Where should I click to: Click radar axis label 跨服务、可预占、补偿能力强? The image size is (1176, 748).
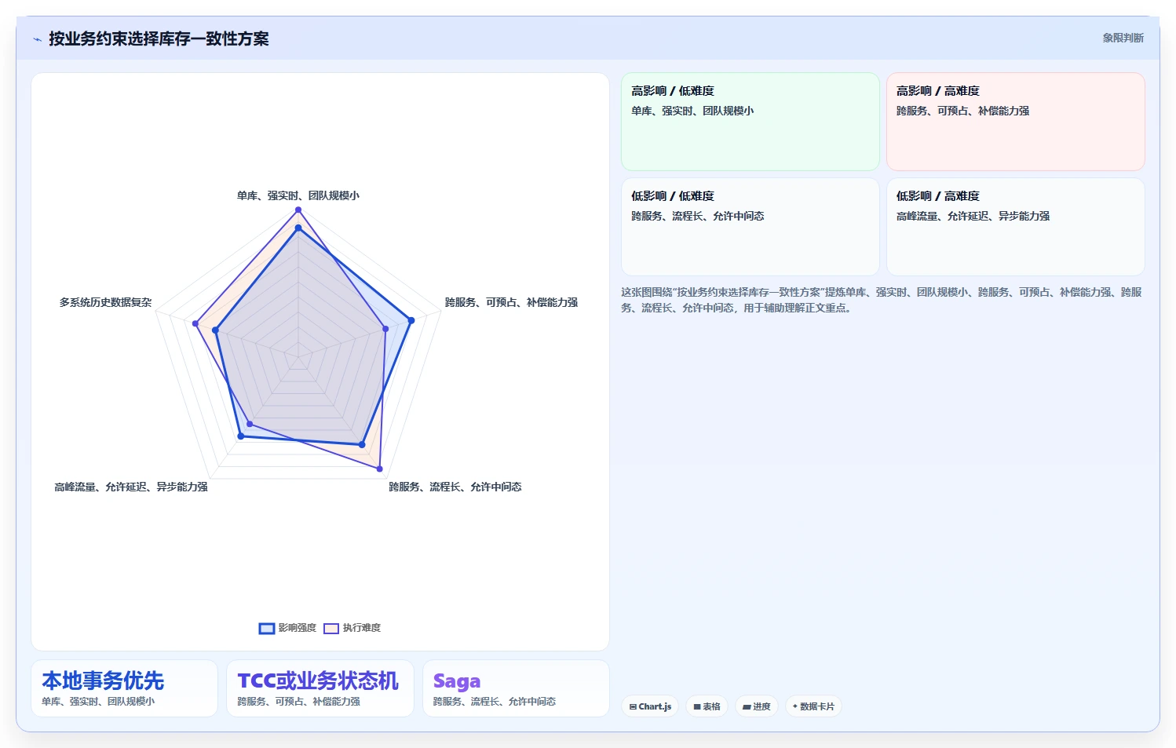tap(511, 302)
